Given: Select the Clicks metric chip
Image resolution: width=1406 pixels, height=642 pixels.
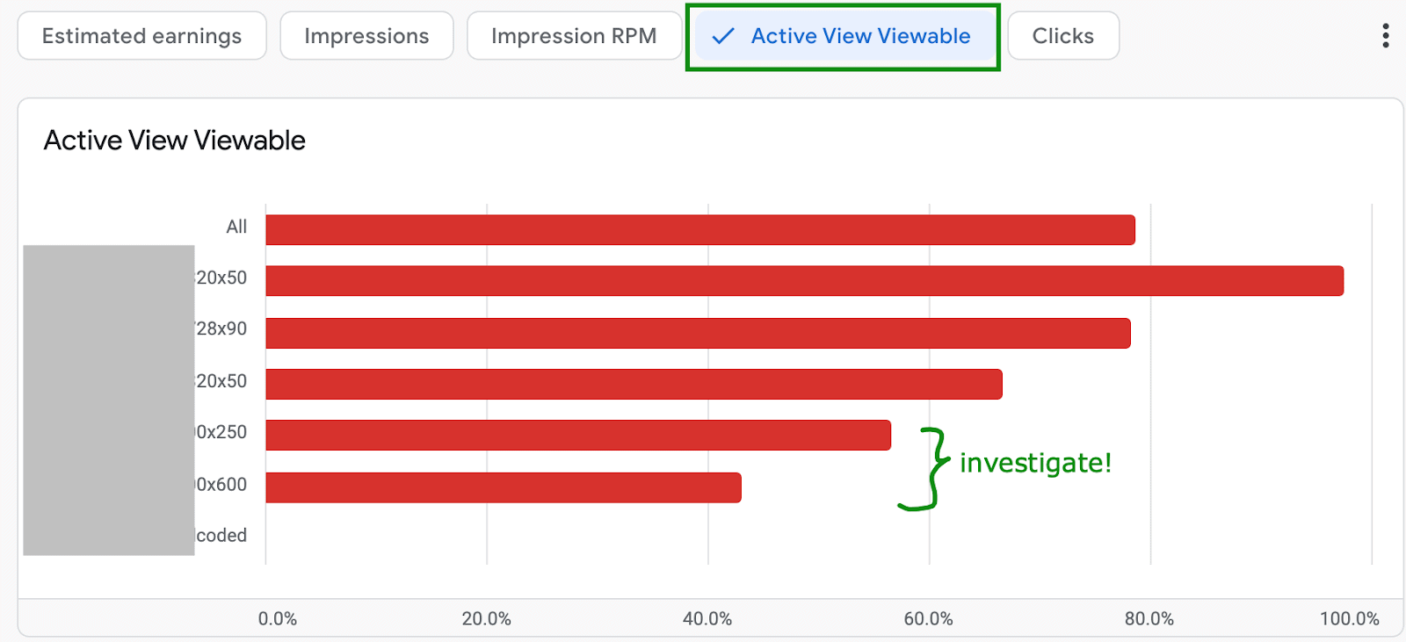Looking at the screenshot, I should coord(1062,36).
